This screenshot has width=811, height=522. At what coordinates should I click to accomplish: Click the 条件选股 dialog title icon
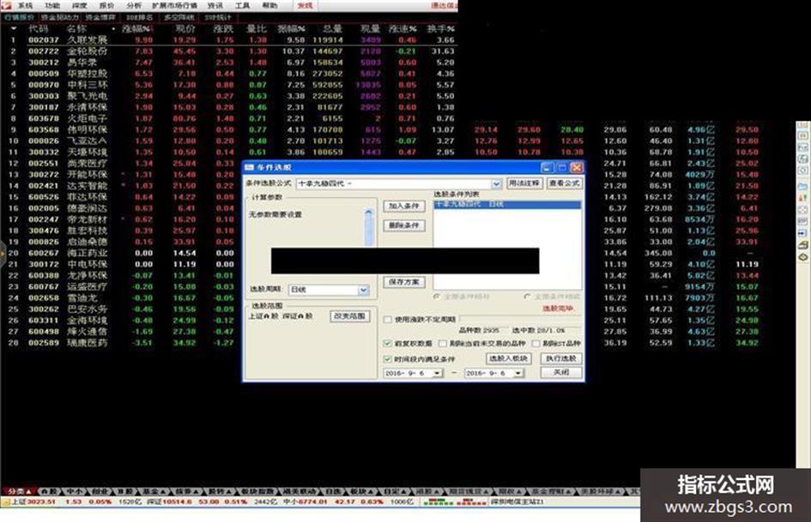click(249, 167)
